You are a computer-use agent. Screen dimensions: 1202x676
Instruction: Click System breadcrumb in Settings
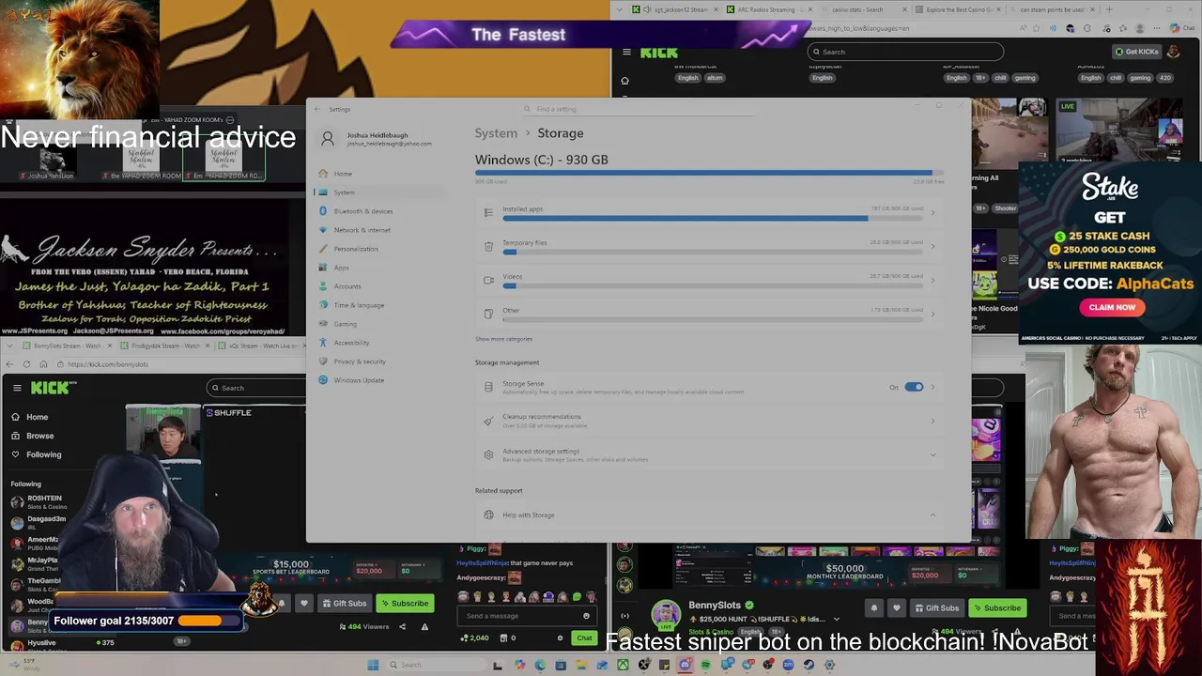tap(496, 133)
